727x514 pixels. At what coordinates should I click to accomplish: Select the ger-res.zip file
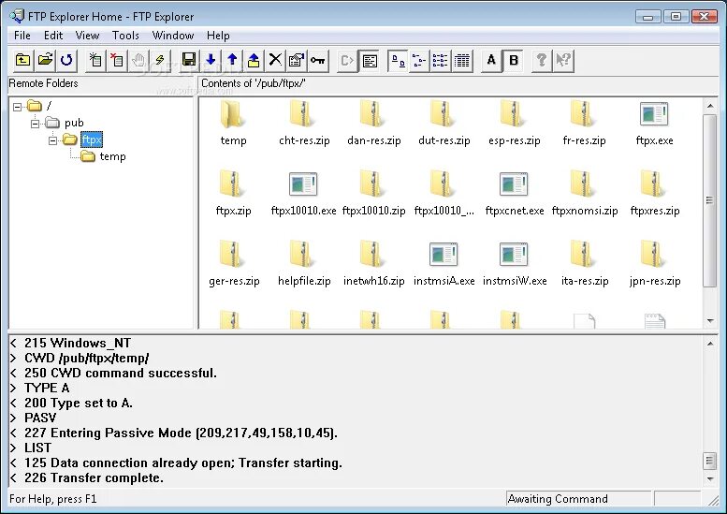(234, 264)
